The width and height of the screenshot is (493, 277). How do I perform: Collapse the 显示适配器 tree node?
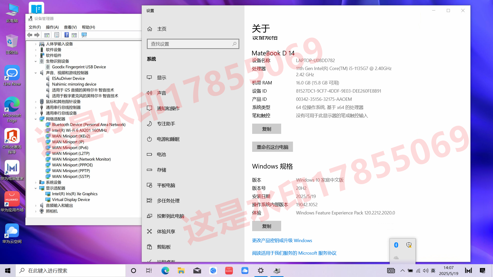pyautogui.click(x=36, y=188)
